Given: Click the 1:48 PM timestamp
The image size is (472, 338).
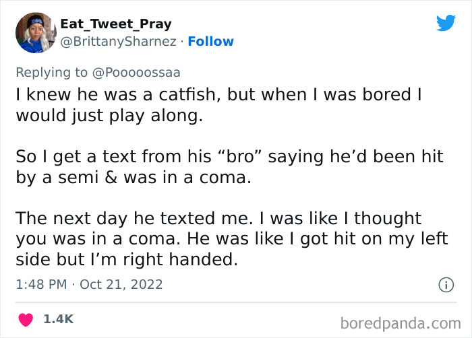Looking at the screenshot, I should 41,284.
